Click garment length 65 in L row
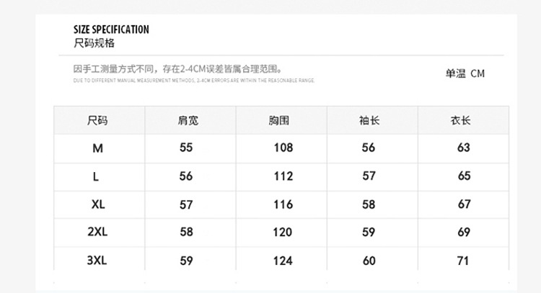541x293 pixels. 464,176
